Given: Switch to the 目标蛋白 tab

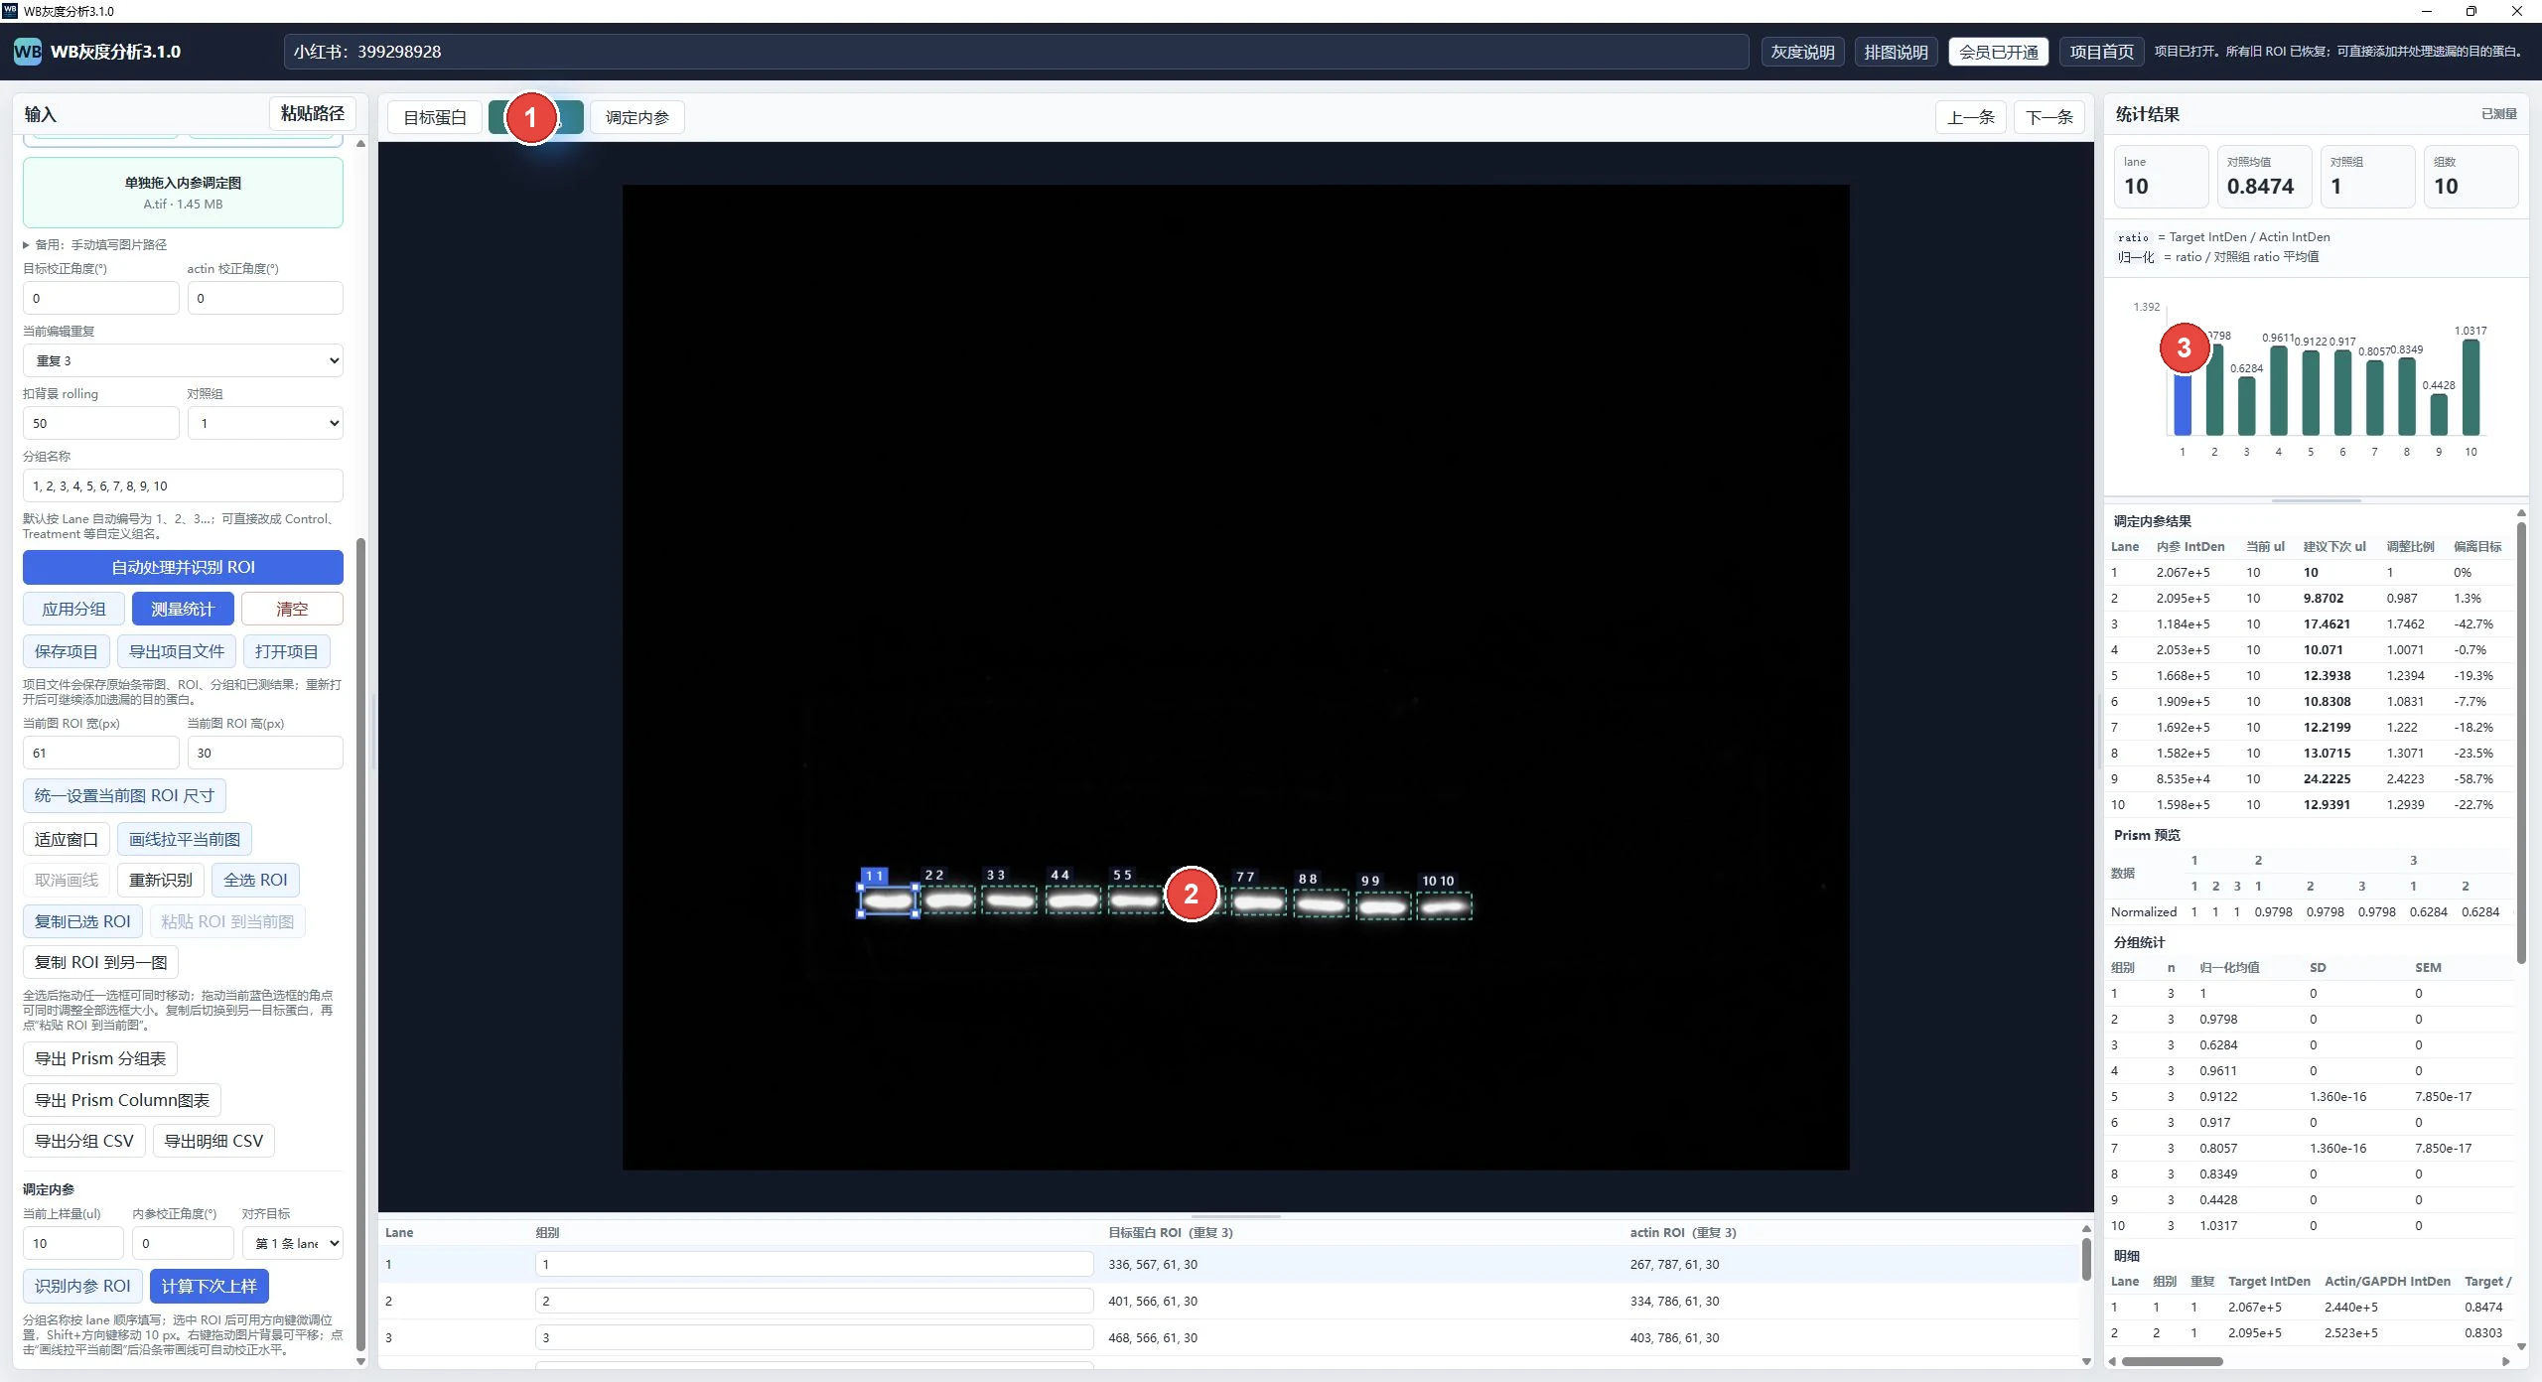Looking at the screenshot, I should pos(435,117).
